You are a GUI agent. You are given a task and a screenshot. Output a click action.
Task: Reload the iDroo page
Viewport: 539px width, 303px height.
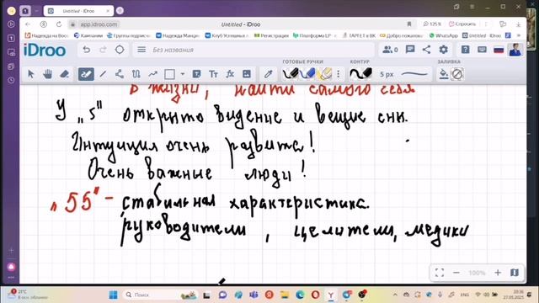tap(59, 24)
